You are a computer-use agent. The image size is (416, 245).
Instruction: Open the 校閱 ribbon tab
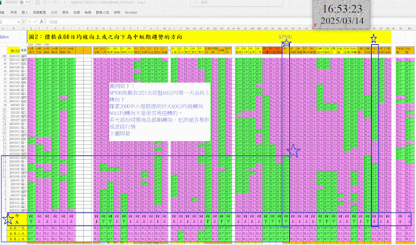tap(77, 12)
